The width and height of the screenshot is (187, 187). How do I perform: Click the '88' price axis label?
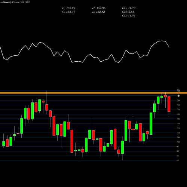[x=178, y=156]
